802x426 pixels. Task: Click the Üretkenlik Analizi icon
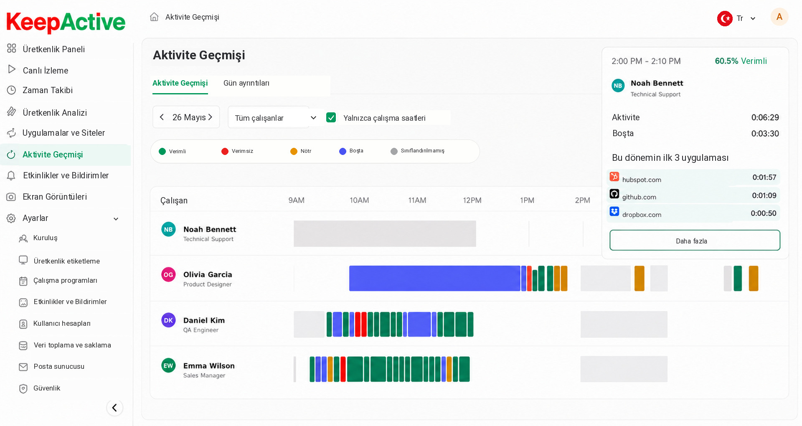[12, 112]
